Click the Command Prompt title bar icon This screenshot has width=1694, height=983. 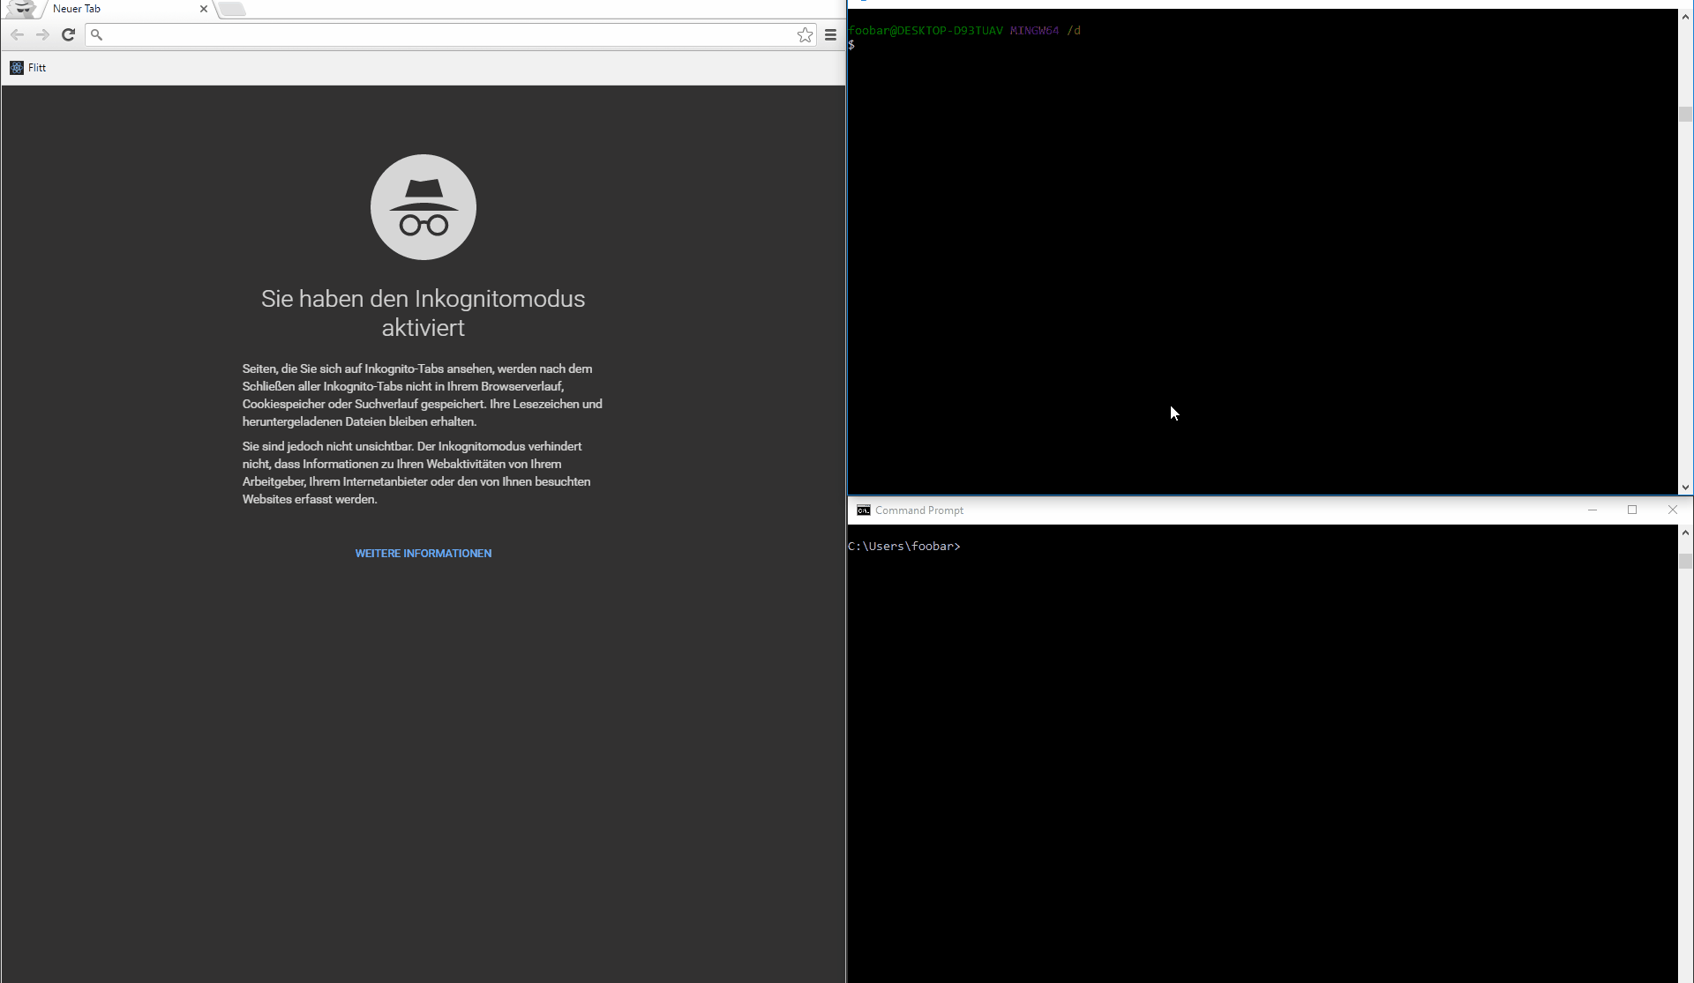tap(864, 510)
